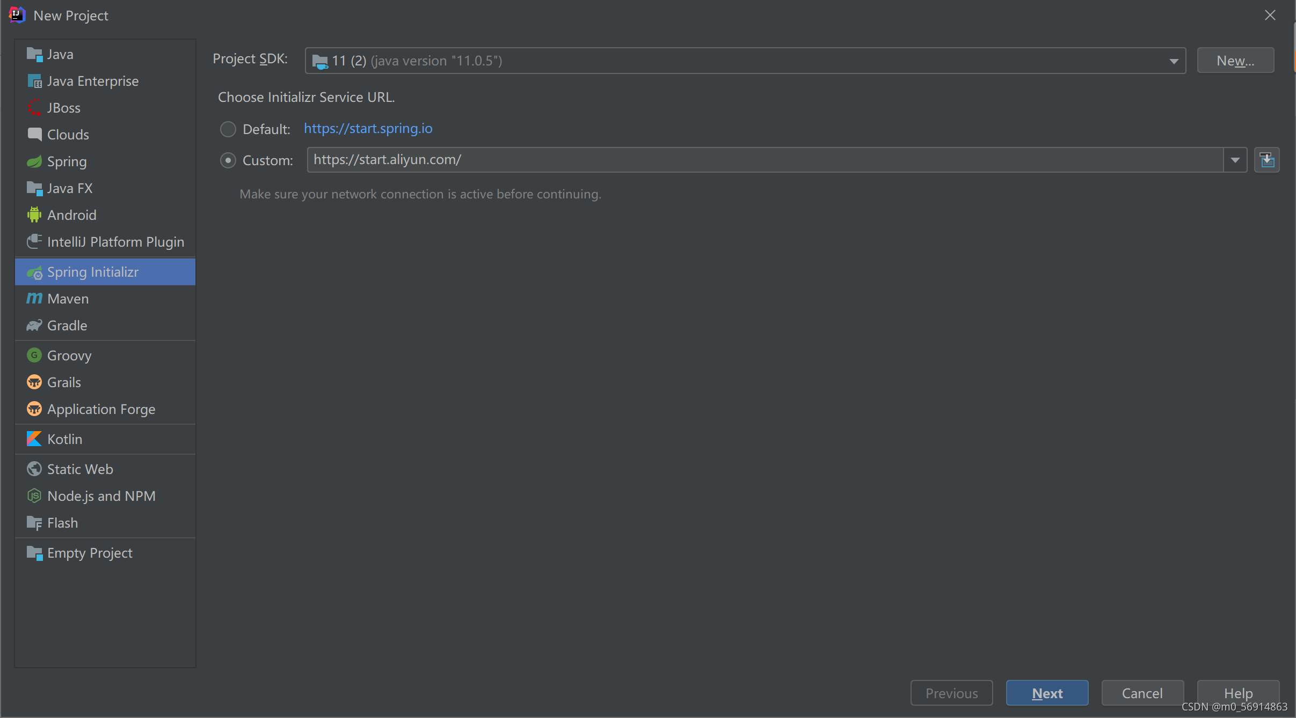Image resolution: width=1296 pixels, height=718 pixels.
Task: Choose the Custom initializr service URL
Action: click(228, 160)
